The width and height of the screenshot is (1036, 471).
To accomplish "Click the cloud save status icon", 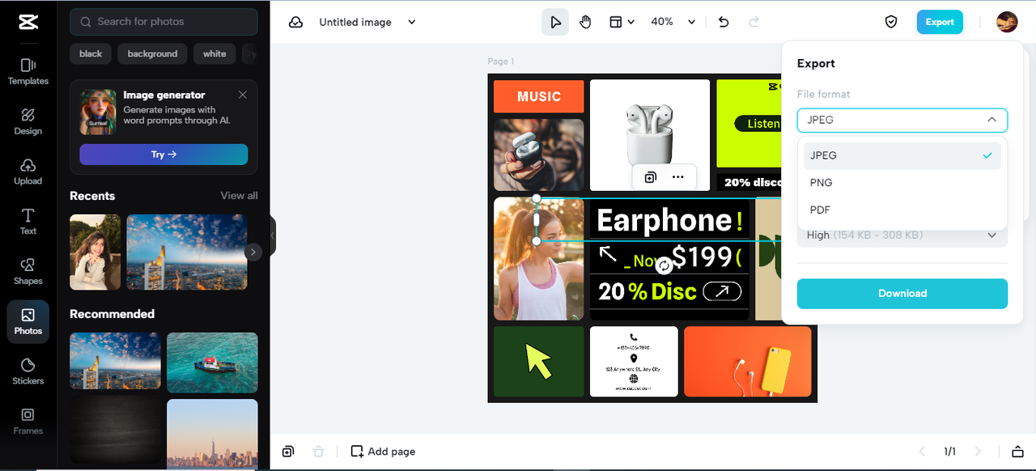I will pos(296,22).
